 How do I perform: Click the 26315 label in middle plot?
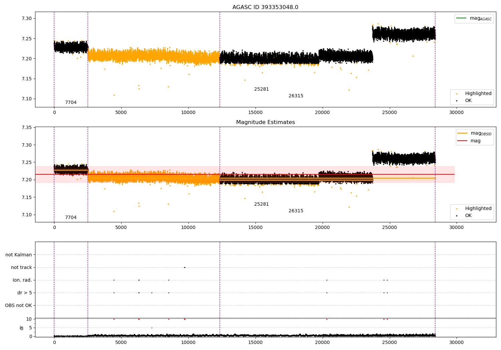[x=296, y=211]
